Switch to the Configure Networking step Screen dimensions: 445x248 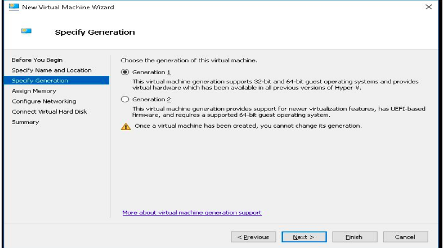[x=44, y=101]
